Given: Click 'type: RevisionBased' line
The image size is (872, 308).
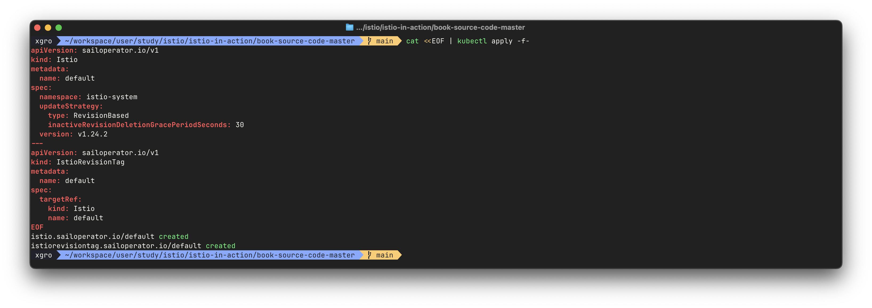Looking at the screenshot, I should pos(88,115).
